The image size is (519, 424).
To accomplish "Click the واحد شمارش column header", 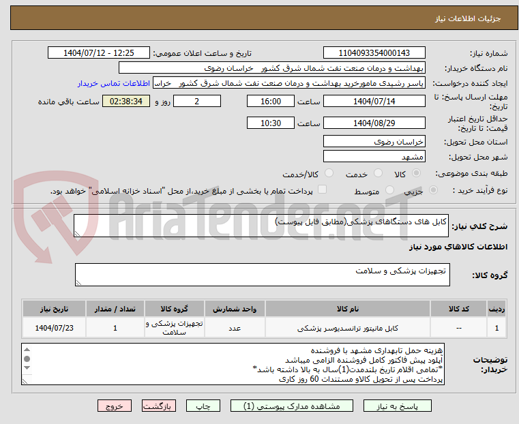I will (235, 309).
